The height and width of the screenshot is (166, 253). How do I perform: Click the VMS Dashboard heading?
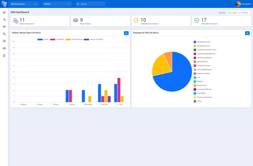coord(20,12)
